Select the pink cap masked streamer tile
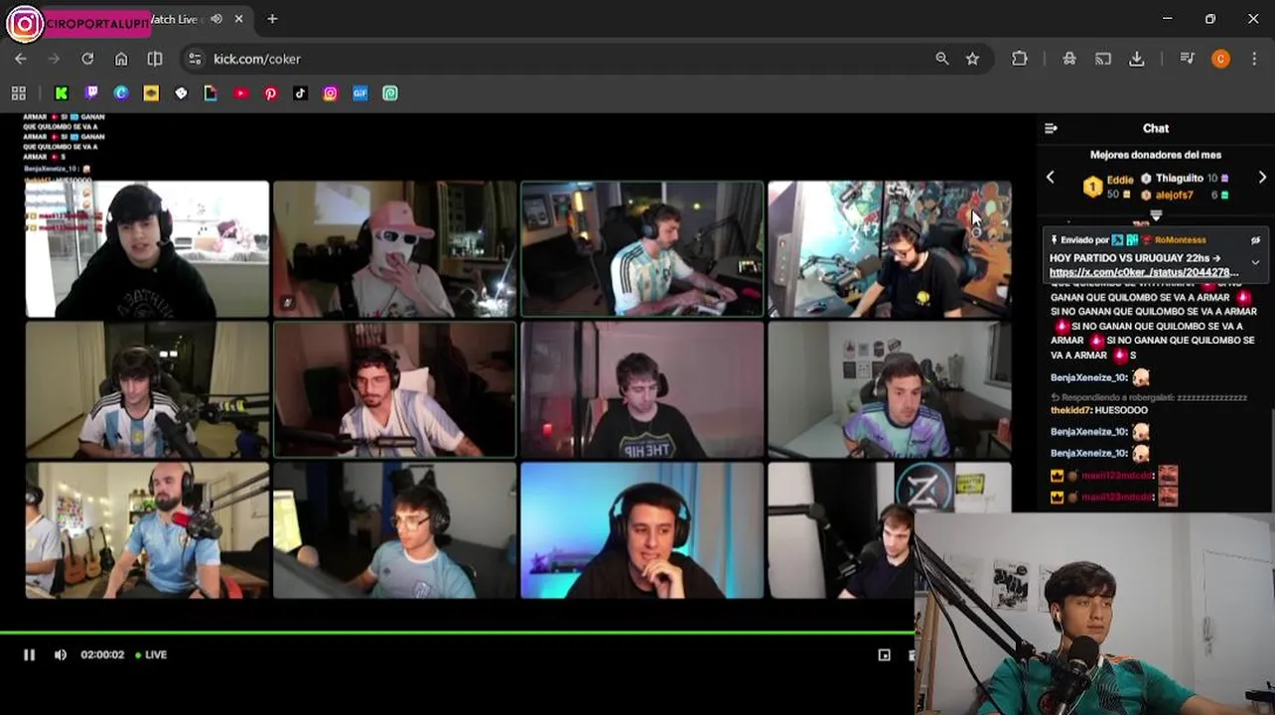 [x=394, y=249]
